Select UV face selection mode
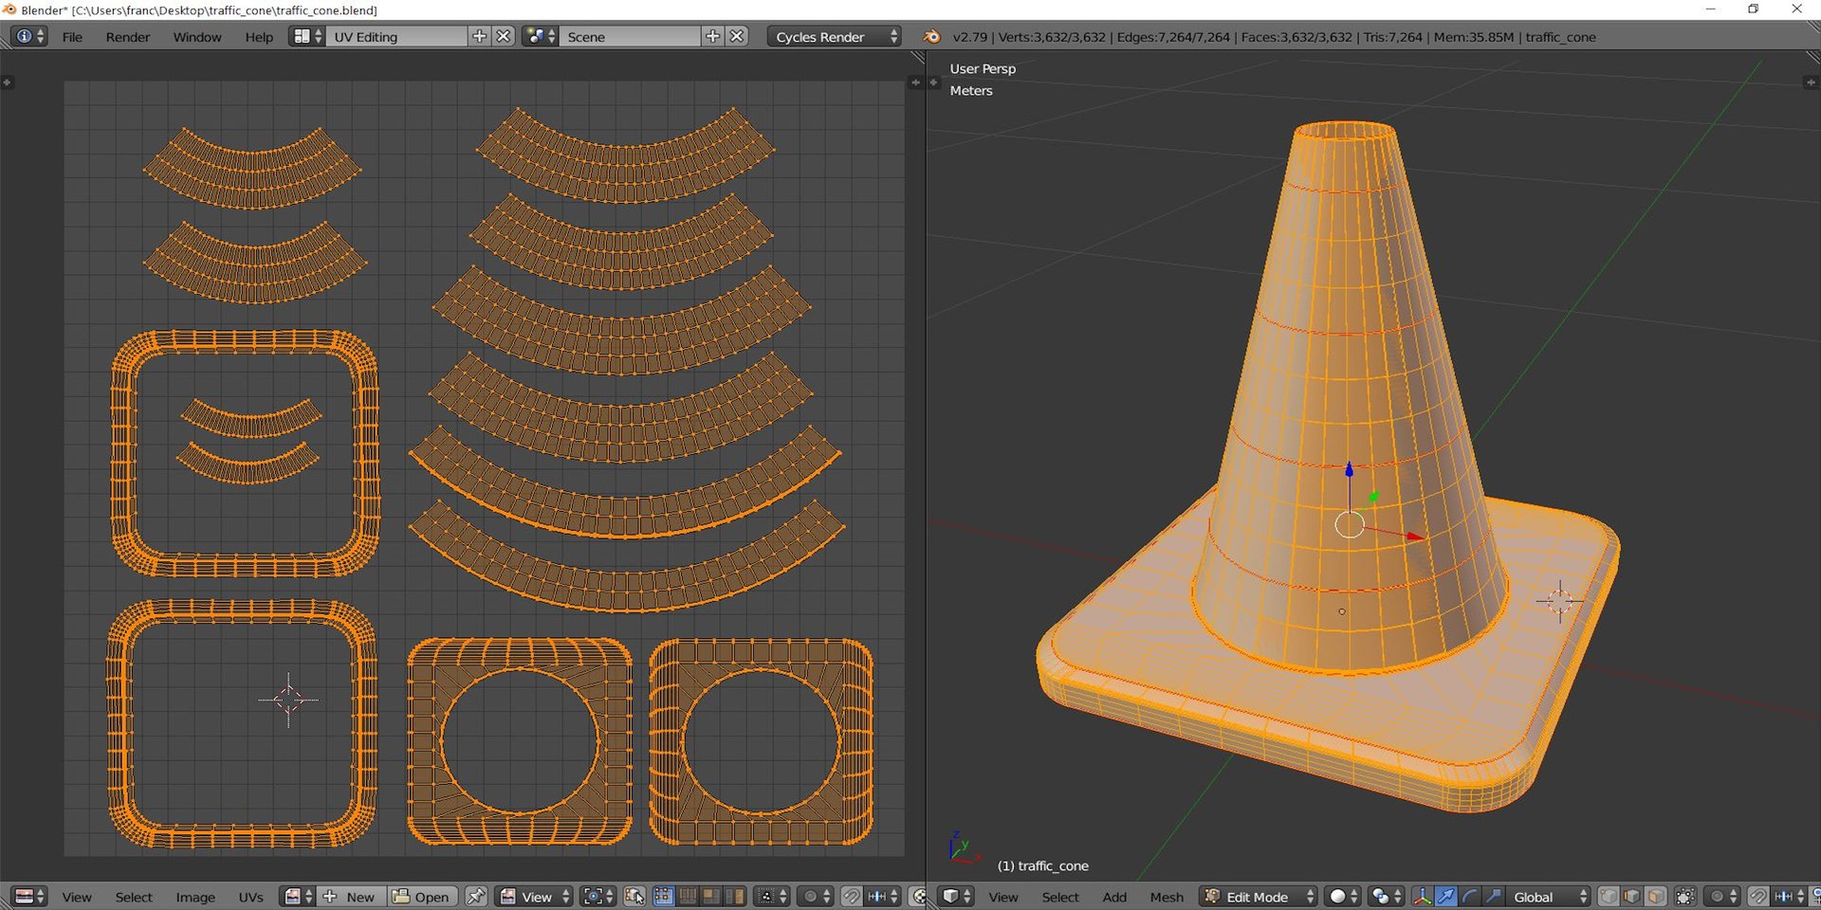The image size is (1821, 910). click(x=709, y=896)
